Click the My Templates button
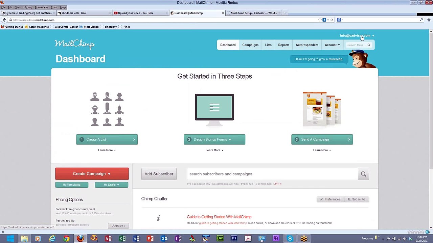Screen dimensions: 433x243 click(x=72, y=185)
